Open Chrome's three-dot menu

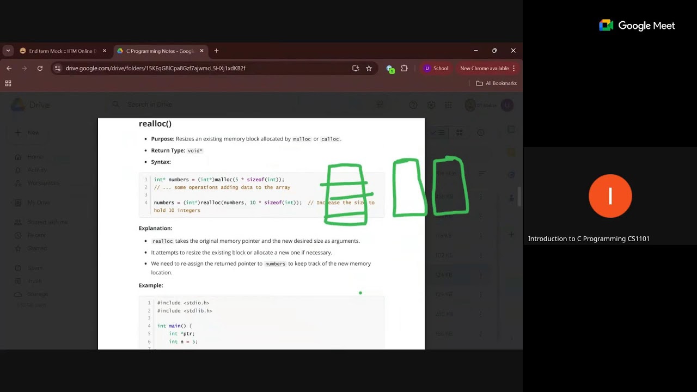513,68
